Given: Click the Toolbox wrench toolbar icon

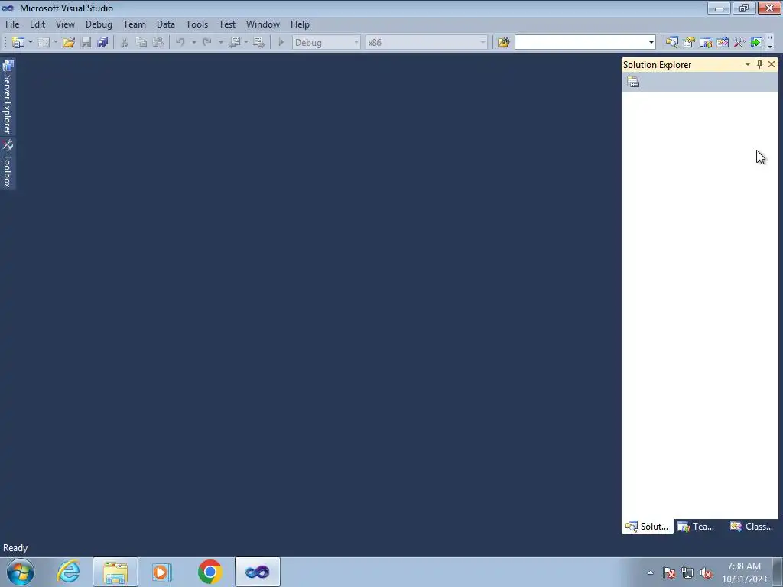Looking at the screenshot, I should [739, 43].
